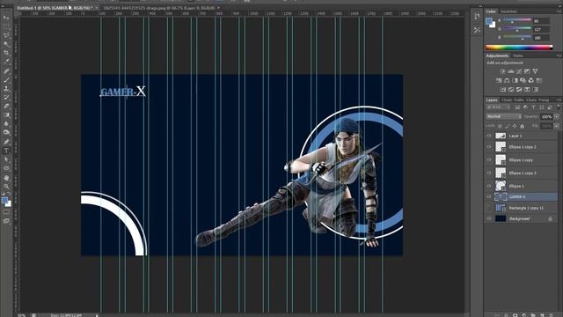
Task: Add a Hue/Saturation adjustment
Action: coord(499,80)
